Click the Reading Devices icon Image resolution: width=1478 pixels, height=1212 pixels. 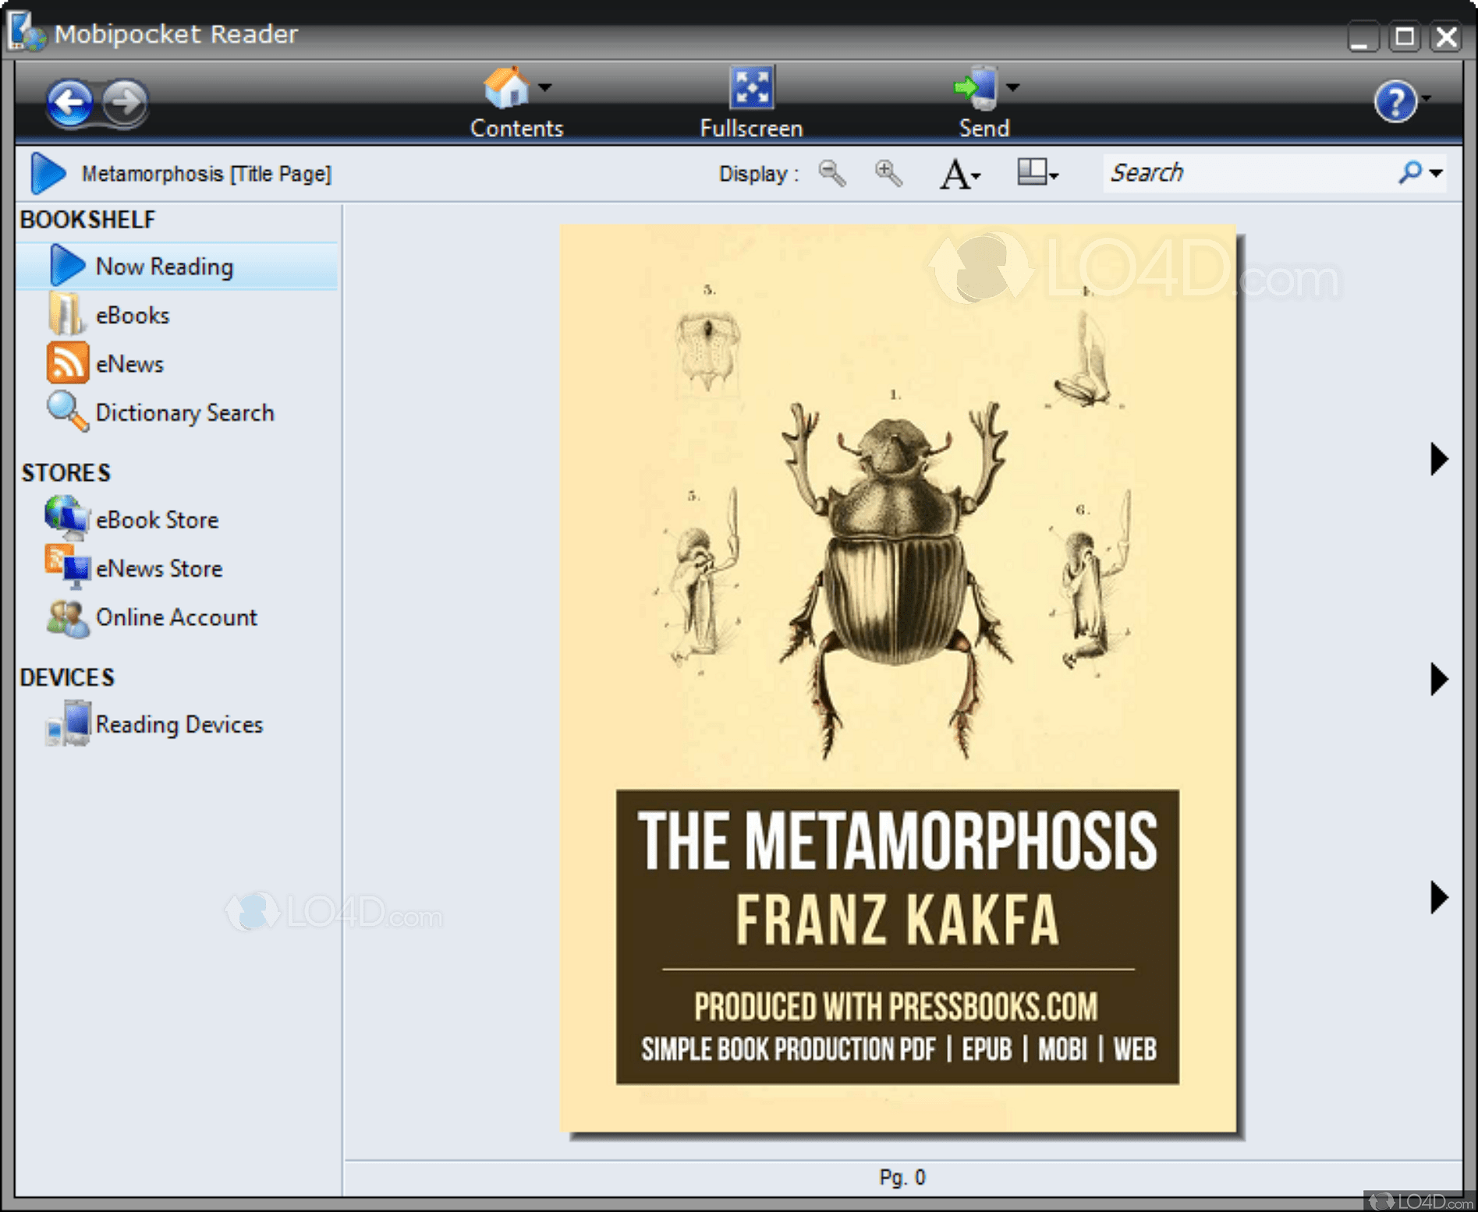click(x=69, y=723)
